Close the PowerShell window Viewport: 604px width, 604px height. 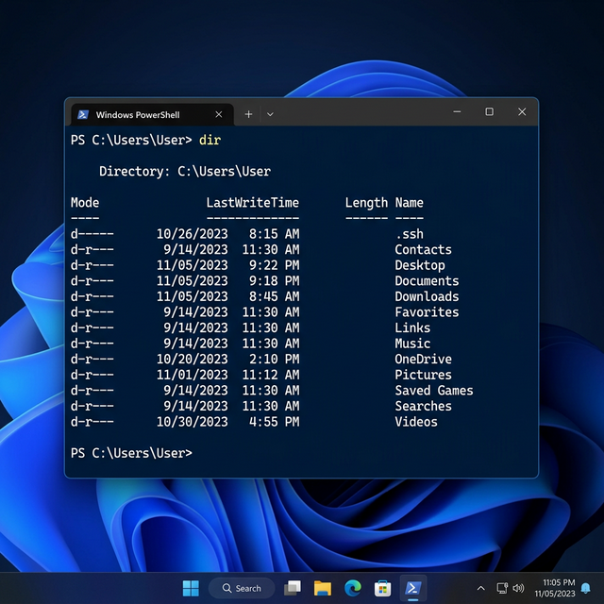(x=522, y=111)
